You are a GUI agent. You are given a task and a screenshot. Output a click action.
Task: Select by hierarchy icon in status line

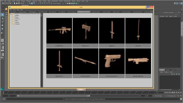coord(29,3)
